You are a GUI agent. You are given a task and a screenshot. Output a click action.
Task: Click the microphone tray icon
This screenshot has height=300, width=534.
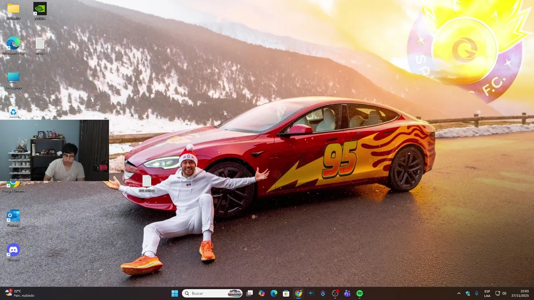[477, 293]
